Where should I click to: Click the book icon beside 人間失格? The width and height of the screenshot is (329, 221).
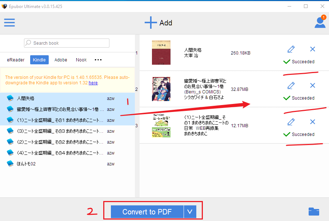(x=10, y=98)
